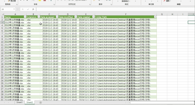Select the Sheet2 tab
This screenshot has height=105, width=195.
click(x=30, y=102)
